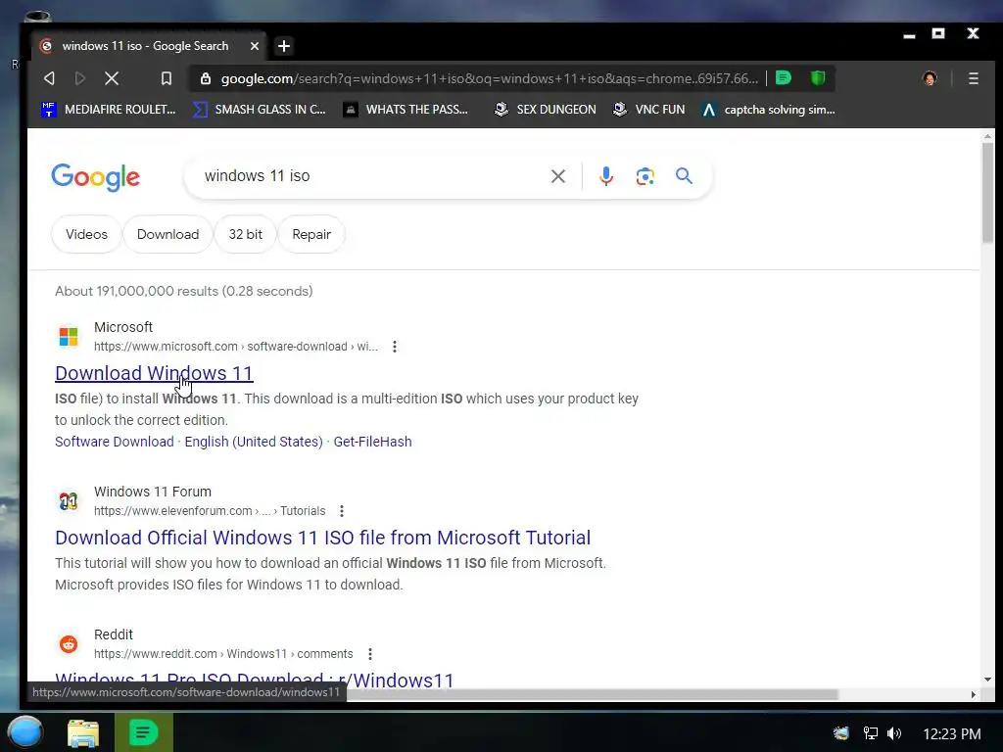Open the SEX DUNGEON bookmark

[545, 110]
